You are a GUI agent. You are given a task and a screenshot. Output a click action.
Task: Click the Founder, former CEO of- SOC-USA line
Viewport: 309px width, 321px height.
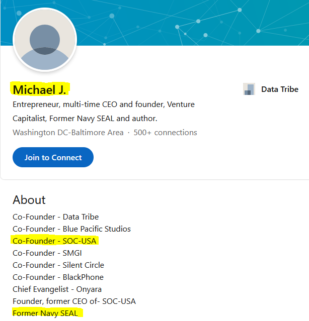coord(74,301)
